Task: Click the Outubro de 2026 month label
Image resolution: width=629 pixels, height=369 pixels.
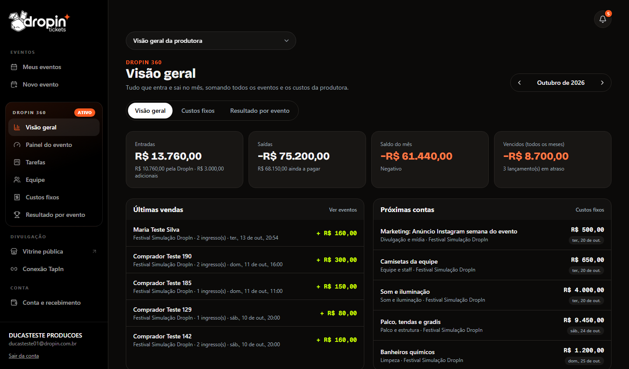Action: (561, 83)
